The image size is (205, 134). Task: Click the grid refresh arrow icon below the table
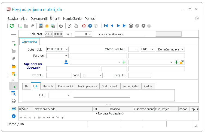[49, 118]
